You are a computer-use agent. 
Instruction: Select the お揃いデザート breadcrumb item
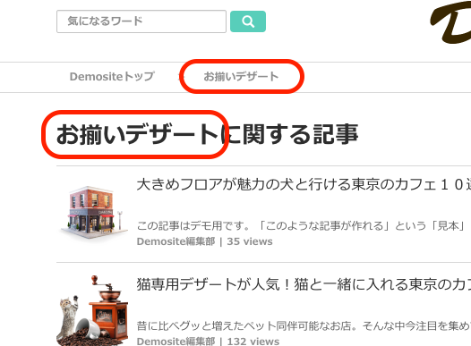(241, 77)
